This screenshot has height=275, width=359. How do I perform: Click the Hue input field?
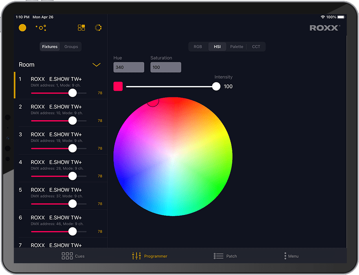(129, 67)
